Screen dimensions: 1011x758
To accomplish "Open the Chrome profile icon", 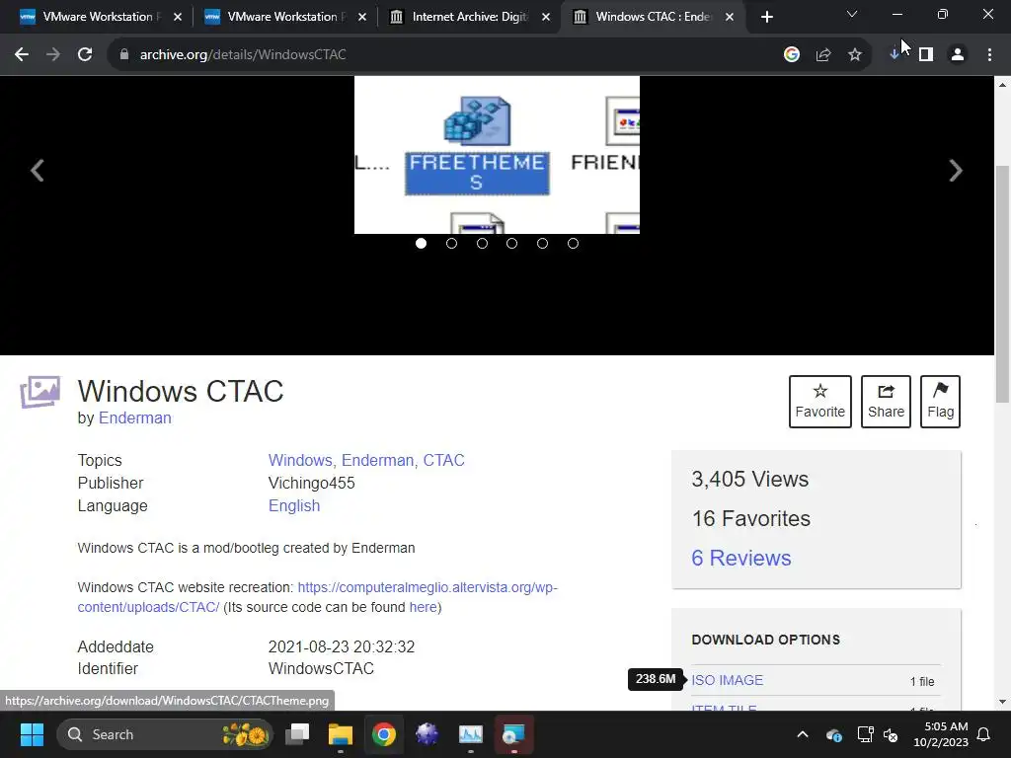I will pos(958,55).
